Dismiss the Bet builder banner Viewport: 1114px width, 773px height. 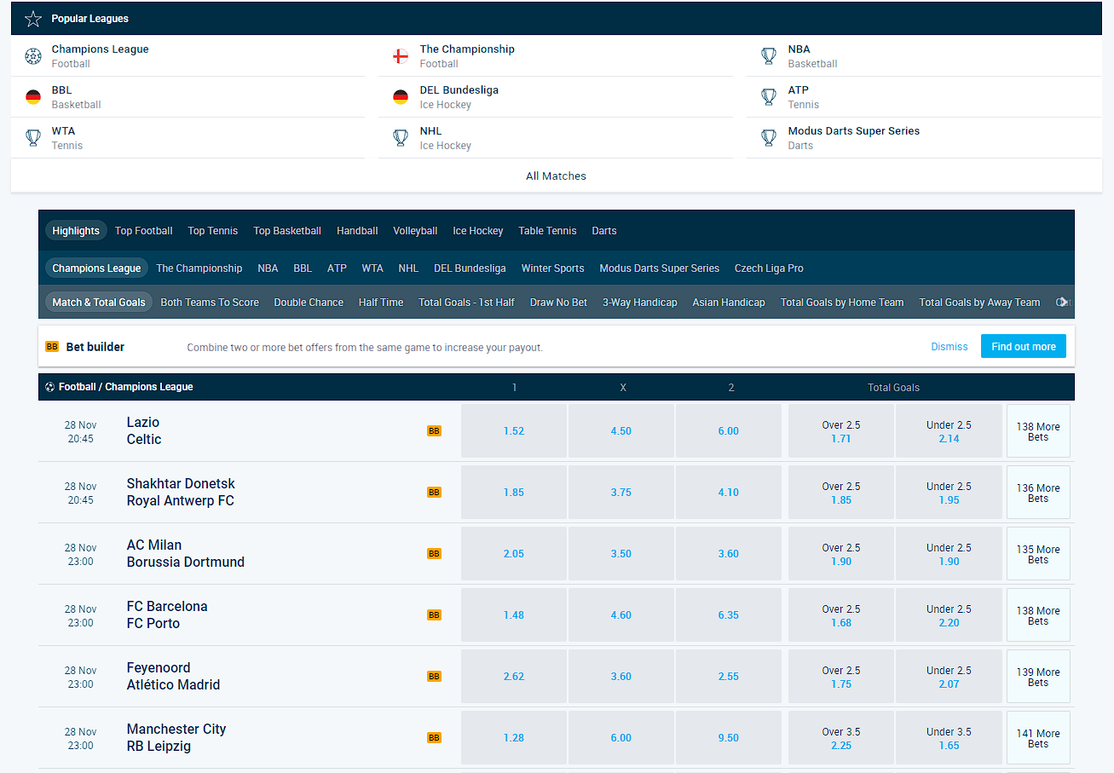click(949, 347)
